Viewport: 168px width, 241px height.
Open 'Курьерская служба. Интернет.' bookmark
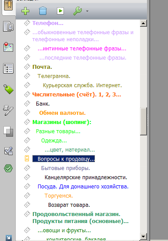pyautogui.click(x=82, y=85)
